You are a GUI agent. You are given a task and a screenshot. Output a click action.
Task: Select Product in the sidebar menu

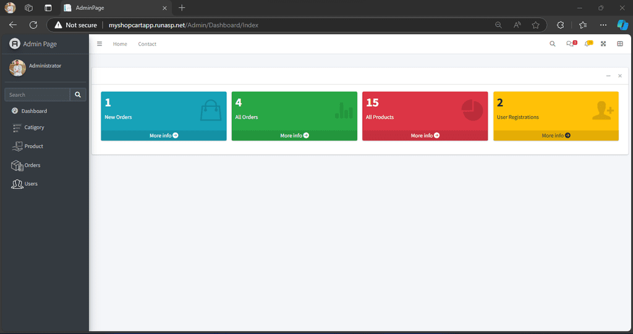(x=34, y=146)
